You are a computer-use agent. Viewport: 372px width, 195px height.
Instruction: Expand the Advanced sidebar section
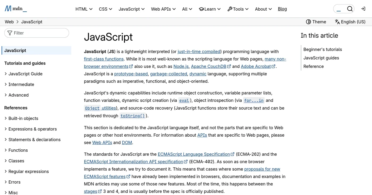16,95
